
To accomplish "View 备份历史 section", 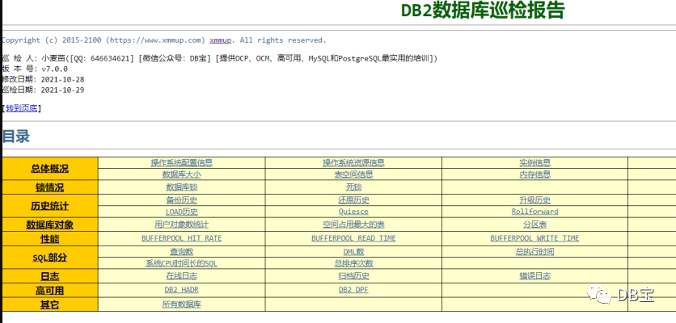I will (181, 200).
